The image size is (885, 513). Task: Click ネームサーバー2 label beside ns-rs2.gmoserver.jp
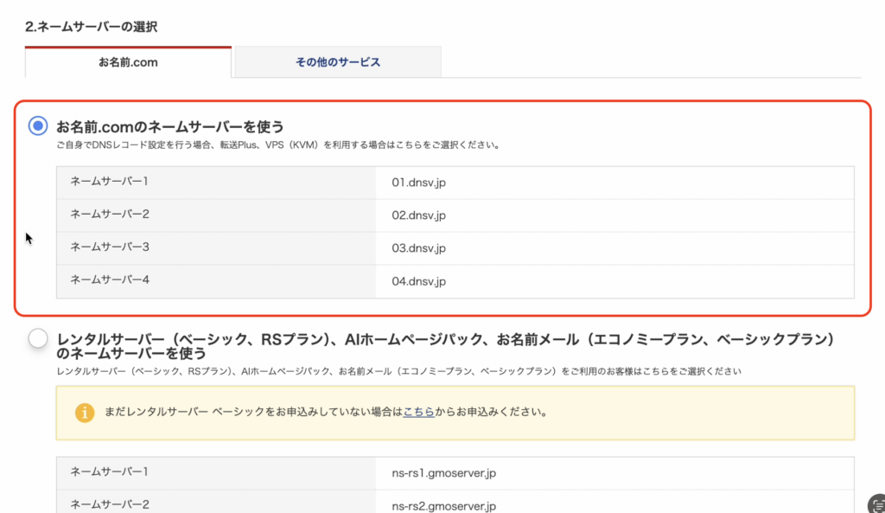110,503
